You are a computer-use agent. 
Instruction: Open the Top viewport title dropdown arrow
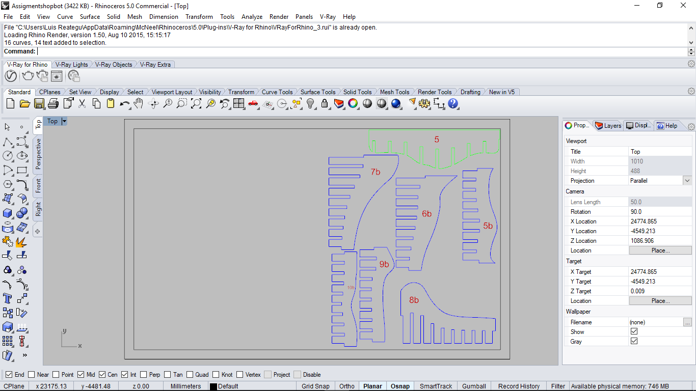coord(64,121)
